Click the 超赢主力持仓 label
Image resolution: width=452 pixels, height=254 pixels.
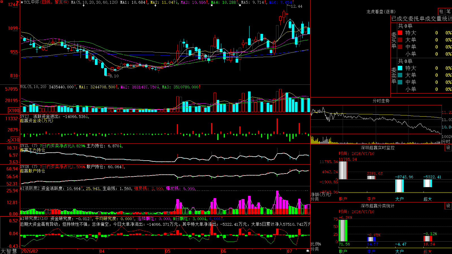tap(32, 150)
